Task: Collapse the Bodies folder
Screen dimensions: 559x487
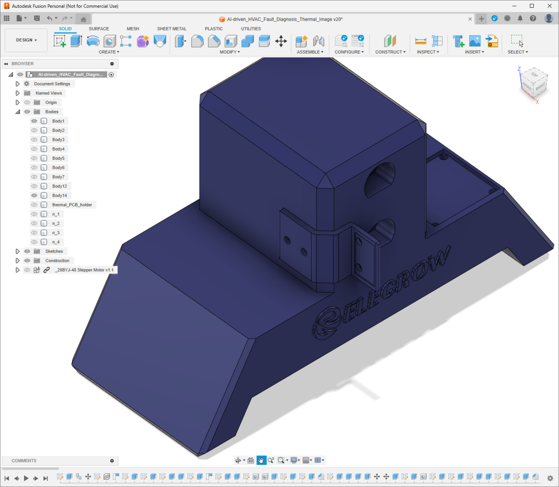Action: tap(18, 112)
